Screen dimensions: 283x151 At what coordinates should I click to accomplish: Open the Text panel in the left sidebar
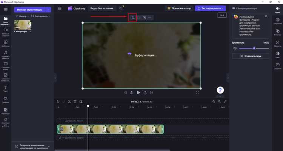coord(6,89)
